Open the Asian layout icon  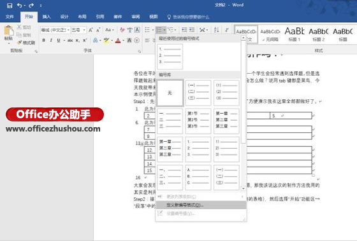[202, 30]
